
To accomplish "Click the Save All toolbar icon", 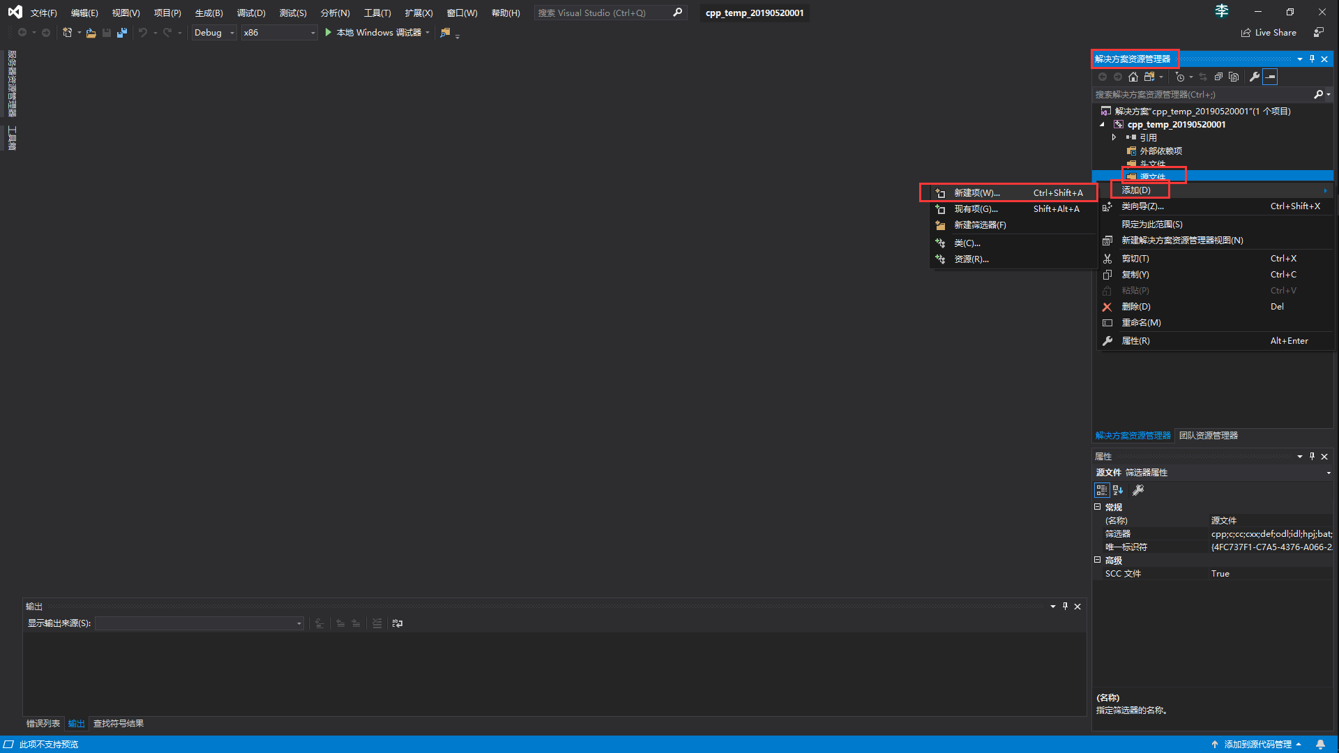I will tap(122, 33).
